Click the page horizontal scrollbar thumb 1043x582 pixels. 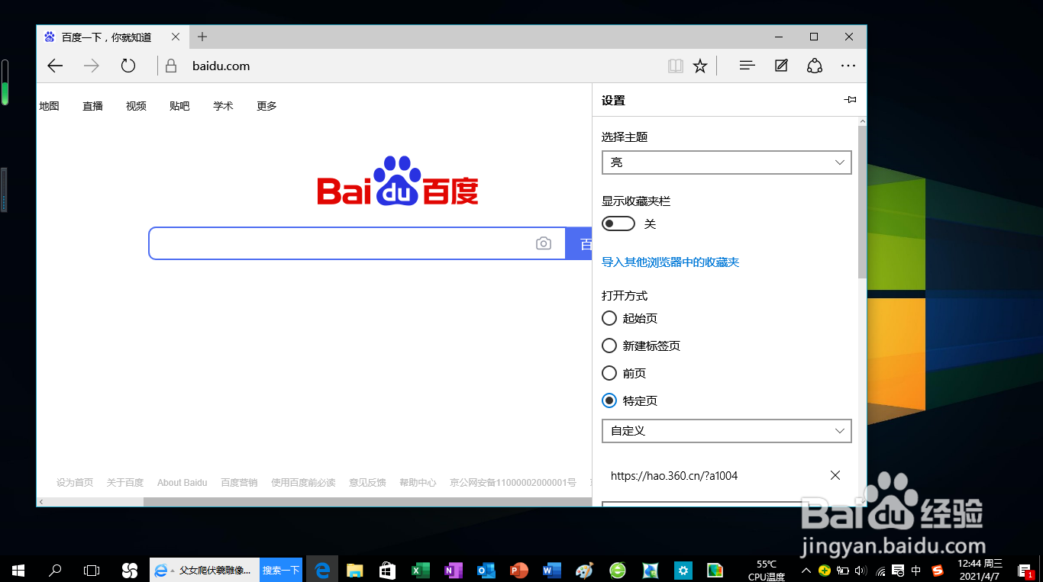pos(367,502)
